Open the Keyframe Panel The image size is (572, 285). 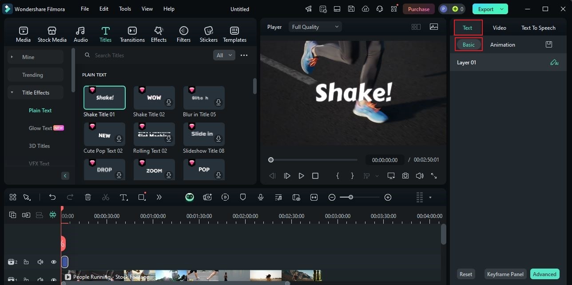click(x=505, y=274)
